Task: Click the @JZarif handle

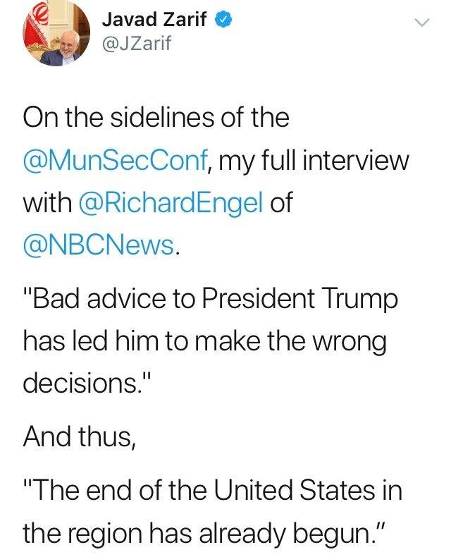Action: point(137,44)
